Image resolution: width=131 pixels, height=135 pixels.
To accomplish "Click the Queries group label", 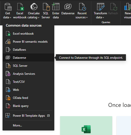I will point(106,22).
